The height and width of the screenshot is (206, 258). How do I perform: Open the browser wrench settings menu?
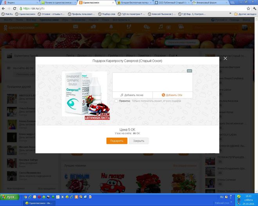[x=254, y=8]
